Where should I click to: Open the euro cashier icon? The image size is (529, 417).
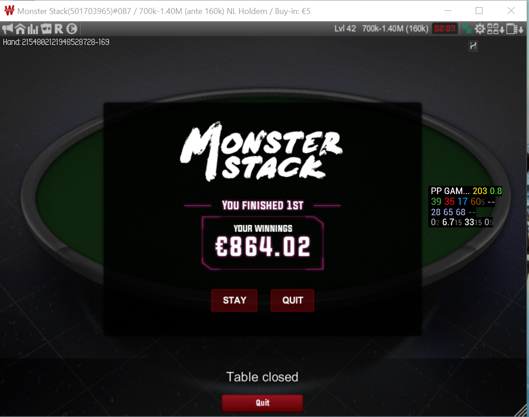tap(71, 29)
